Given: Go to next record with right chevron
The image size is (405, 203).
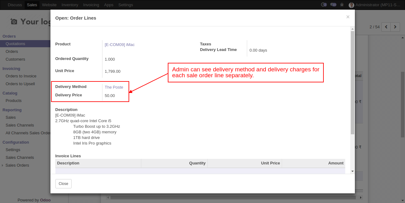Looking at the screenshot, I should (x=395, y=27).
